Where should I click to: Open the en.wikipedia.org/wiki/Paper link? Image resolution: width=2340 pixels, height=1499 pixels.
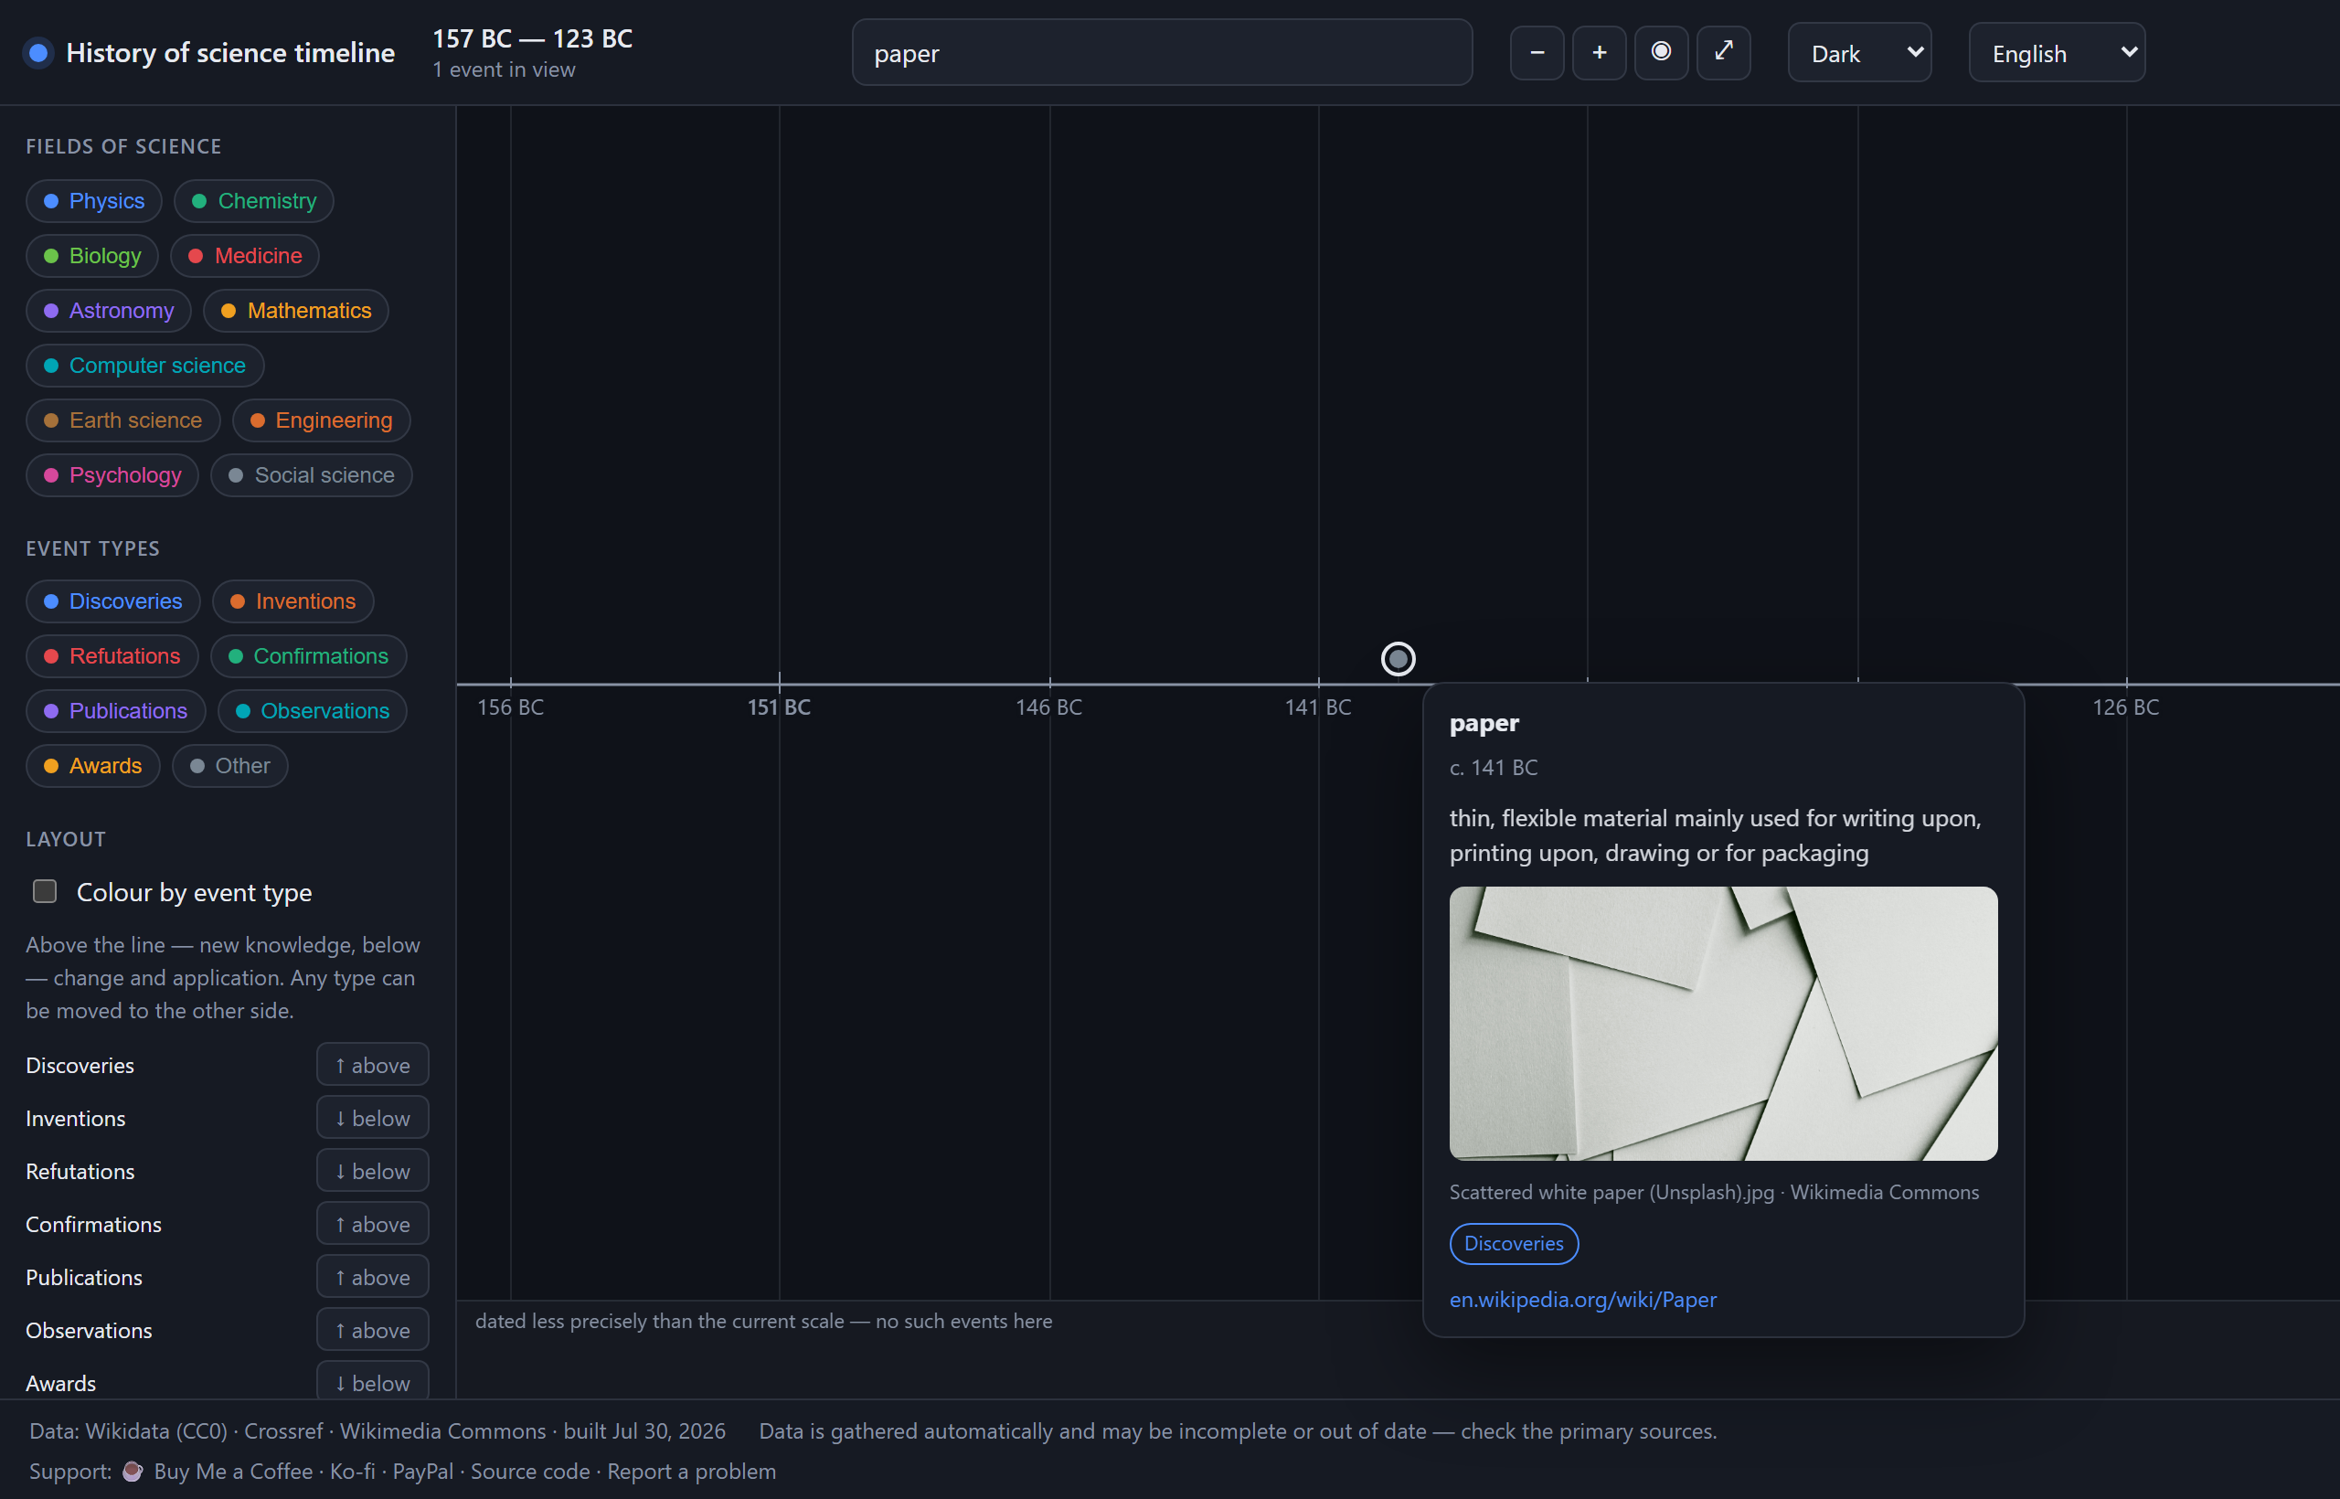tap(1583, 1300)
